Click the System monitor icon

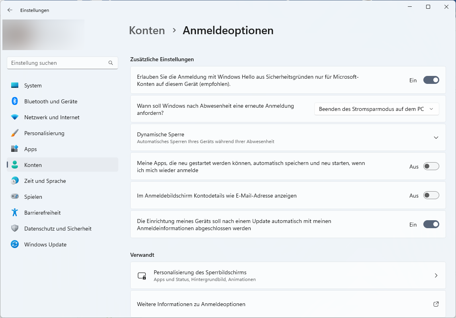point(15,85)
